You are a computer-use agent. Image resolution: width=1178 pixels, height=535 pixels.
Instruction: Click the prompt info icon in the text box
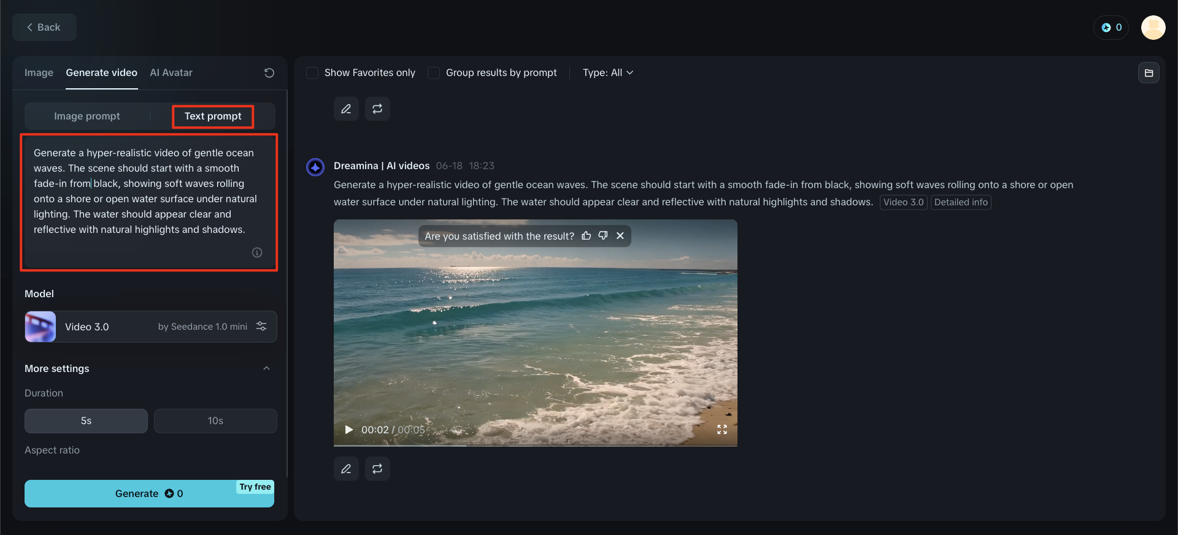tap(256, 252)
